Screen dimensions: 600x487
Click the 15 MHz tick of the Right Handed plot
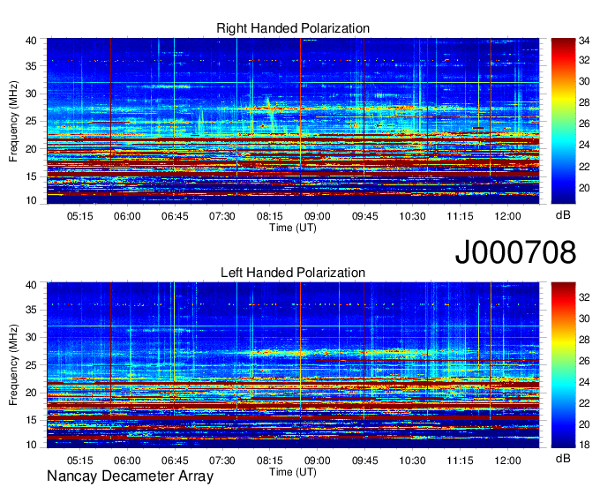31,176
